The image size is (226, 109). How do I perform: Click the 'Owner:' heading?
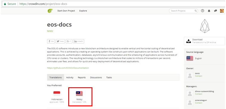pos(190,68)
